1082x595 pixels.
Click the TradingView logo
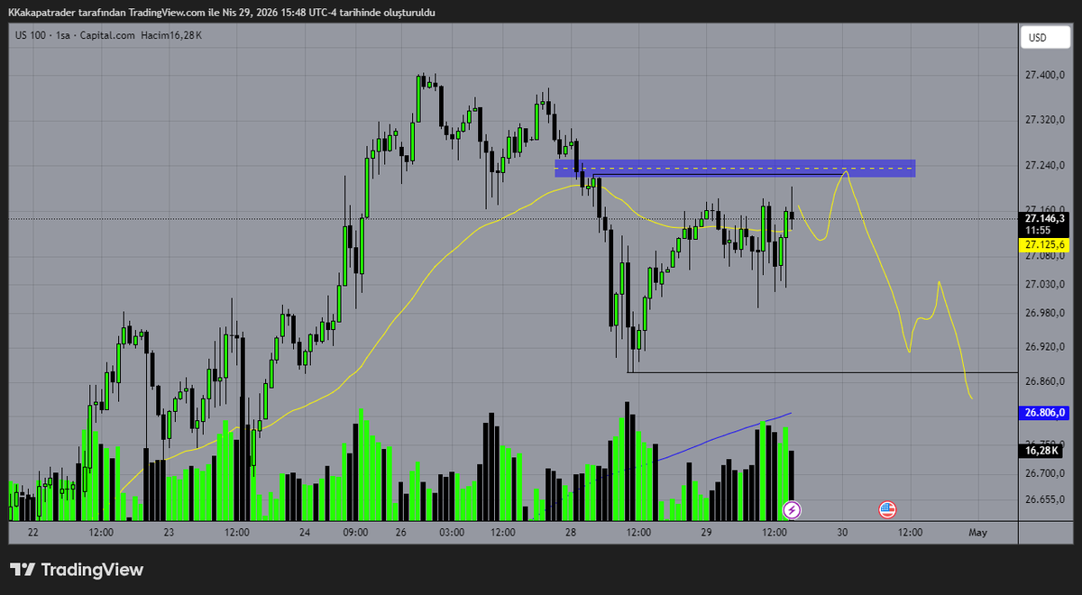[77, 570]
